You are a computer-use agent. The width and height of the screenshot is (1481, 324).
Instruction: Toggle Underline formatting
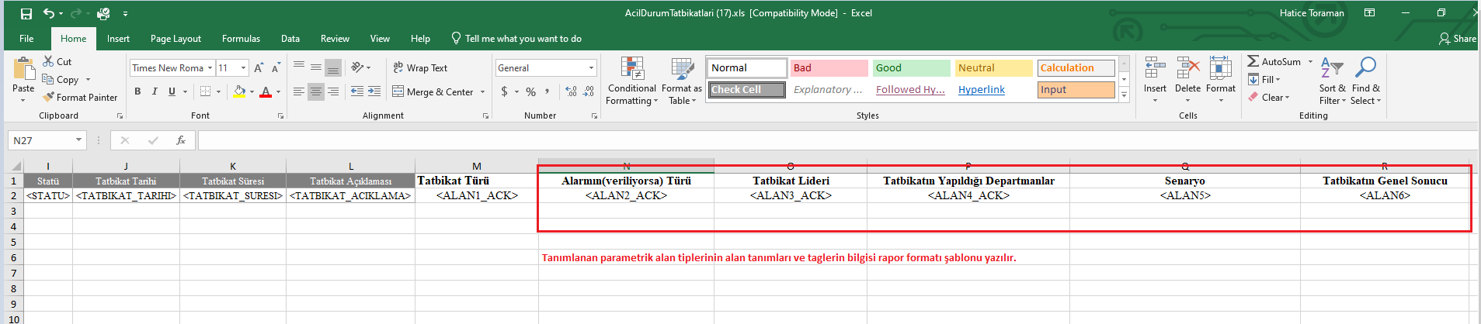pyautogui.click(x=172, y=91)
